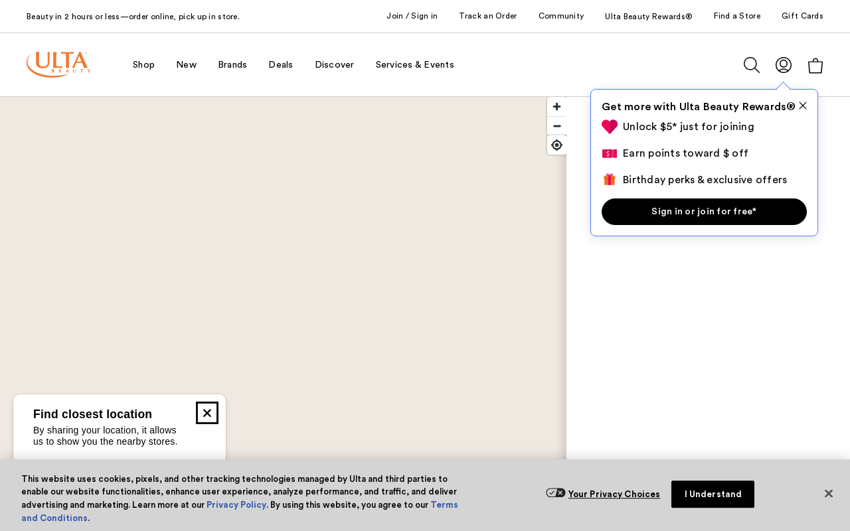Image resolution: width=850 pixels, height=531 pixels.
Task: Dismiss the cookie banner with X
Action: 829,494
